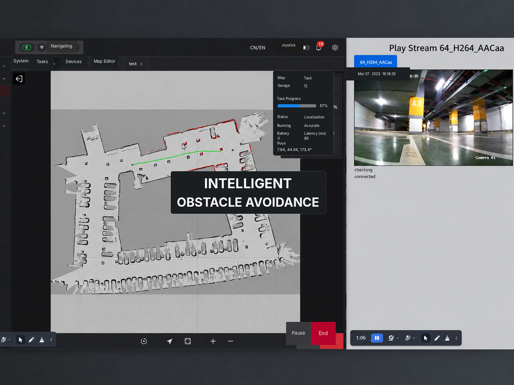Select the test tab
Screen dimensions: 514x385
click(x=133, y=64)
